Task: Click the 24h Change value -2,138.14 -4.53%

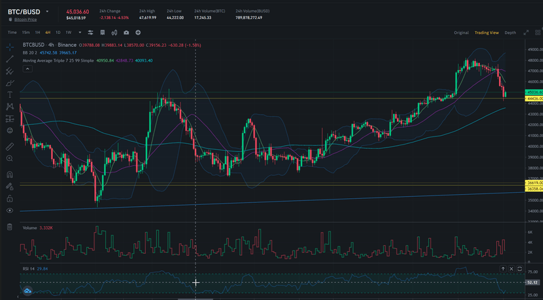Action: tap(114, 18)
